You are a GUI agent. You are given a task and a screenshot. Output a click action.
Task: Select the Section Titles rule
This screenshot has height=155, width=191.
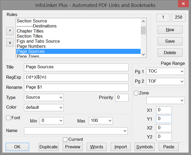click(x=78, y=36)
